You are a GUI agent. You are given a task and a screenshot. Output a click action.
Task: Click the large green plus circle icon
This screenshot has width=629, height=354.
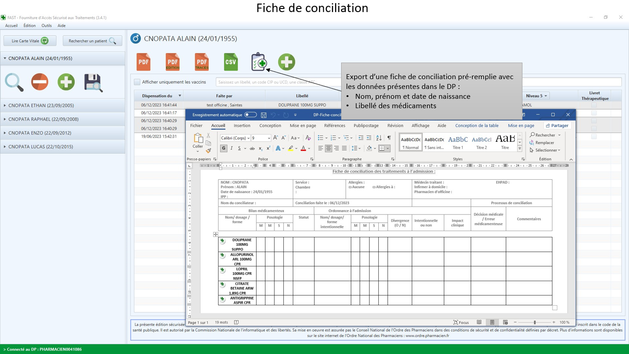tap(287, 62)
